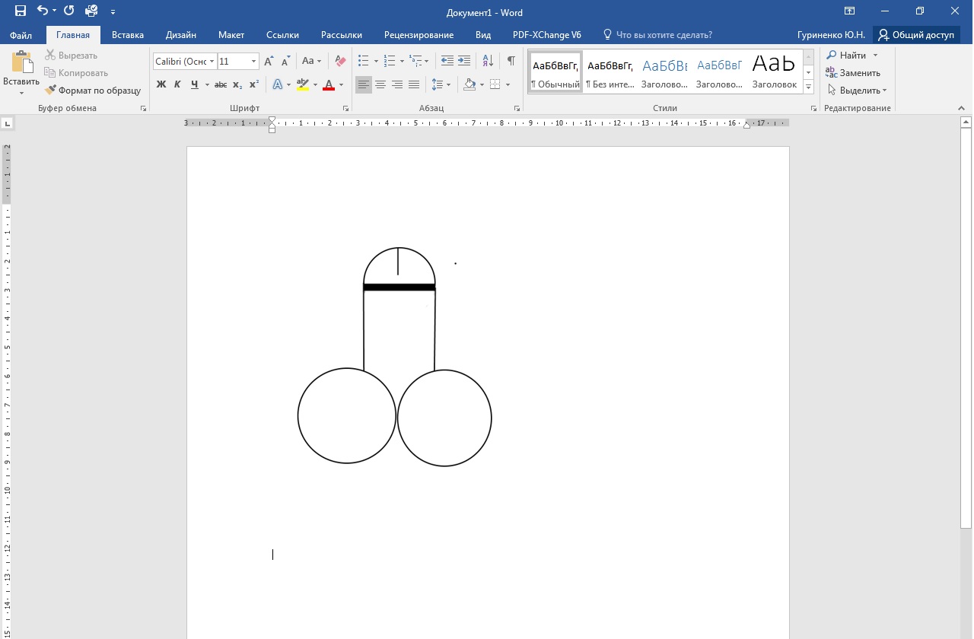Open styles pane launcher in Стили group
974x639 pixels.
[813, 109]
